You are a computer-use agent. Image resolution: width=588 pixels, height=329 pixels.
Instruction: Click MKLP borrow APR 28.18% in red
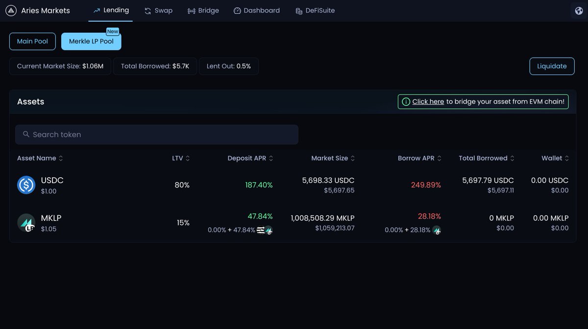click(429, 216)
